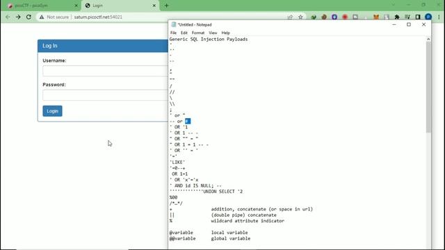Click the blue Login button
The width and height of the screenshot is (445, 250).
[x=53, y=111]
